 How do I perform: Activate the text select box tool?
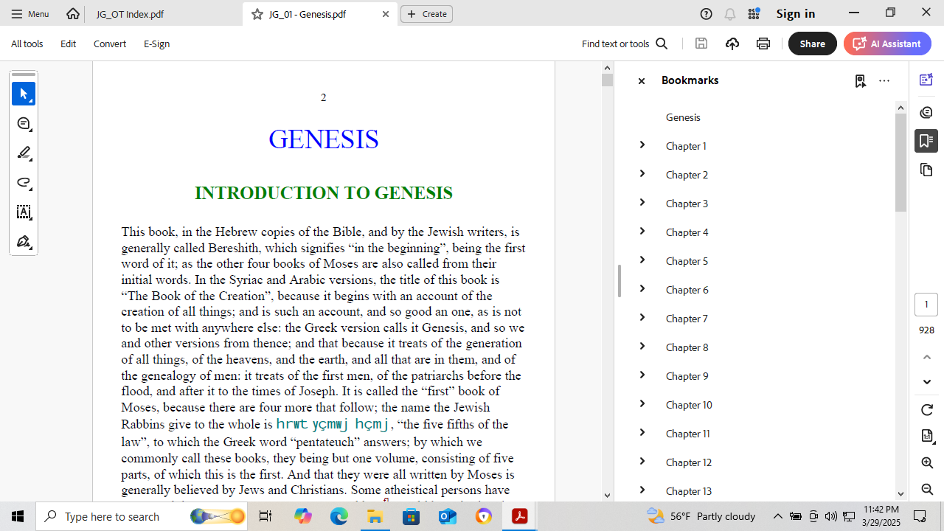pyautogui.click(x=24, y=212)
